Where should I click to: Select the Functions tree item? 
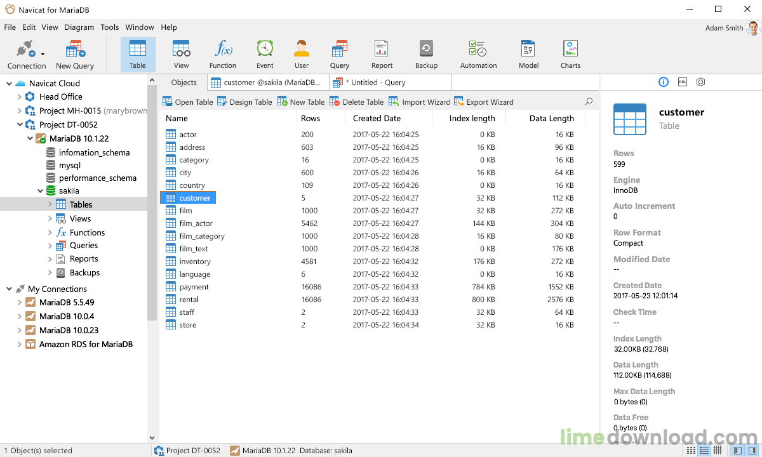pyautogui.click(x=87, y=232)
